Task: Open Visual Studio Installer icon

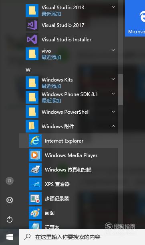Action: 32,39
